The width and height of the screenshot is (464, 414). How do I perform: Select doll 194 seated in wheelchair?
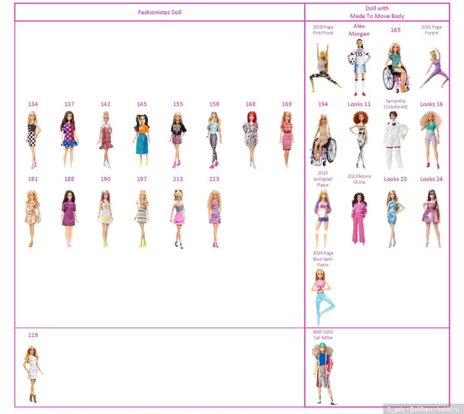[x=323, y=140]
